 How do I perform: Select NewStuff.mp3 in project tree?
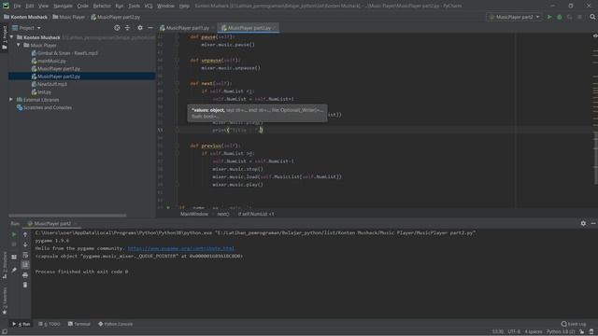[x=52, y=84]
